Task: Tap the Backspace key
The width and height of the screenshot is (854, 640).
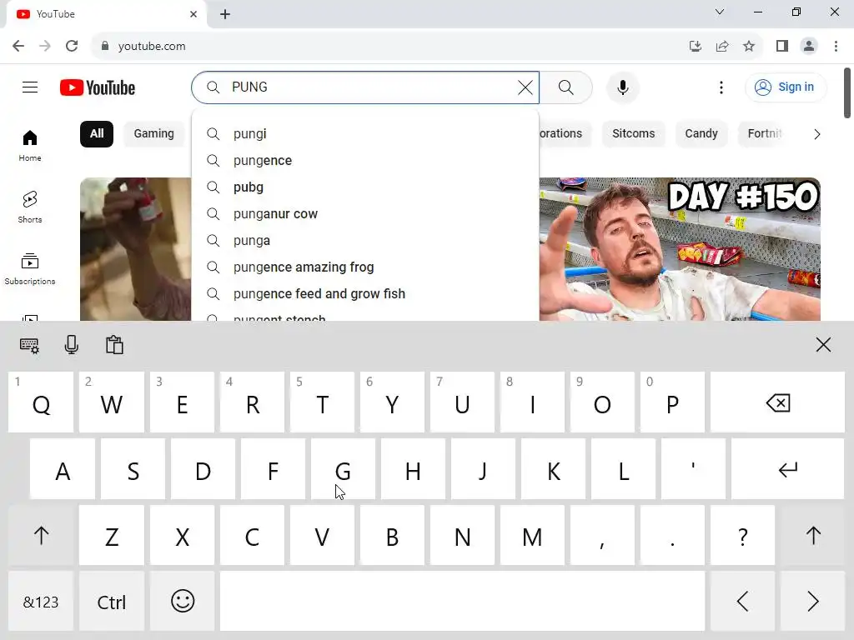Action: (x=777, y=402)
